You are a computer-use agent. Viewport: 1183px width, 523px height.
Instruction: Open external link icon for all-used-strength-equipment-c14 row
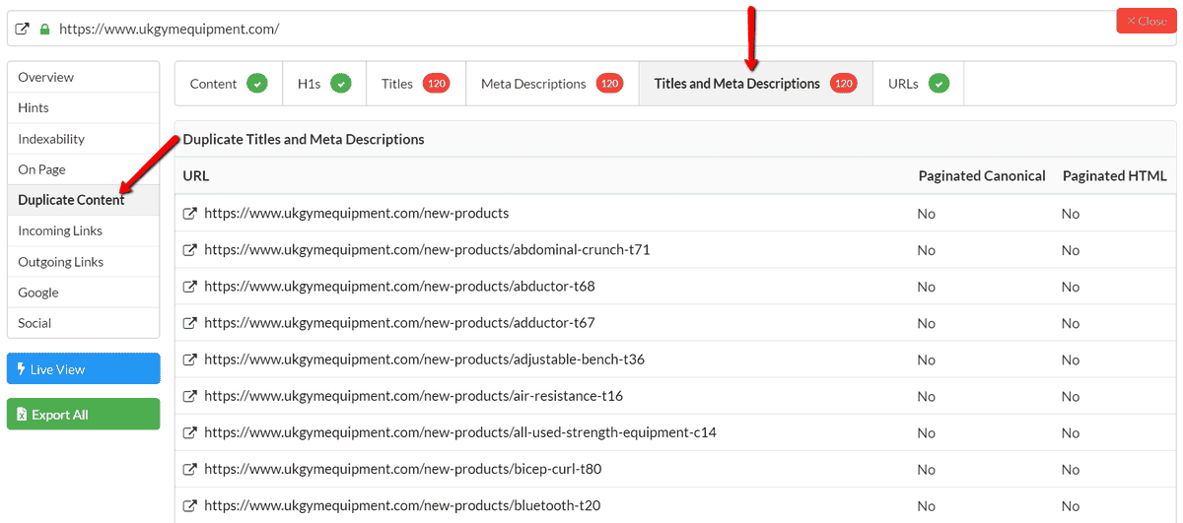(x=190, y=432)
